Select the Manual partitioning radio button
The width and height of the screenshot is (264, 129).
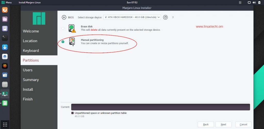[63, 42]
